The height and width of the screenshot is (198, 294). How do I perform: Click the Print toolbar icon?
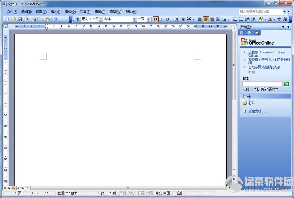(x=34, y=19)
